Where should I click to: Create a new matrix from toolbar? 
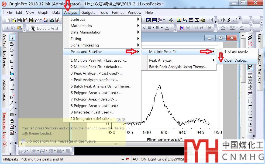31,20
